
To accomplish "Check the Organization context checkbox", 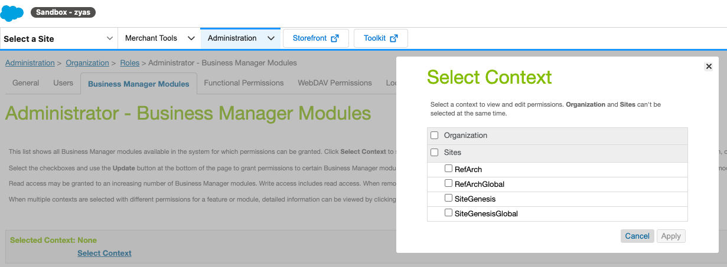I will click(435, 136).
